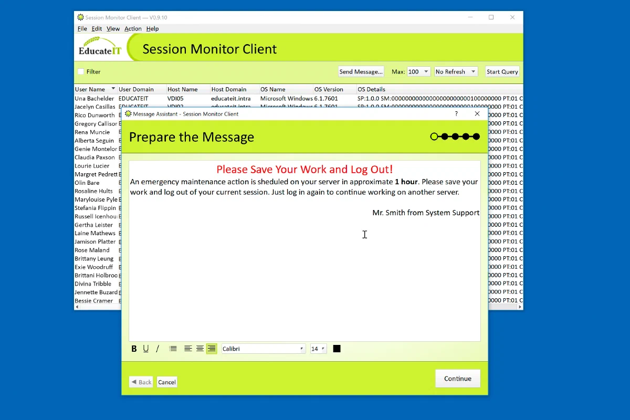Align message text to the right
The width and height of the screenshot is (630, 420).
[212, 349]
